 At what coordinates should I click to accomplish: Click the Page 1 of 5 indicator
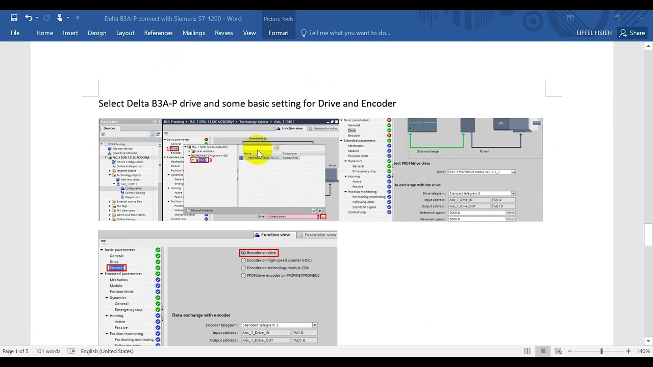(x=15, y=351)
